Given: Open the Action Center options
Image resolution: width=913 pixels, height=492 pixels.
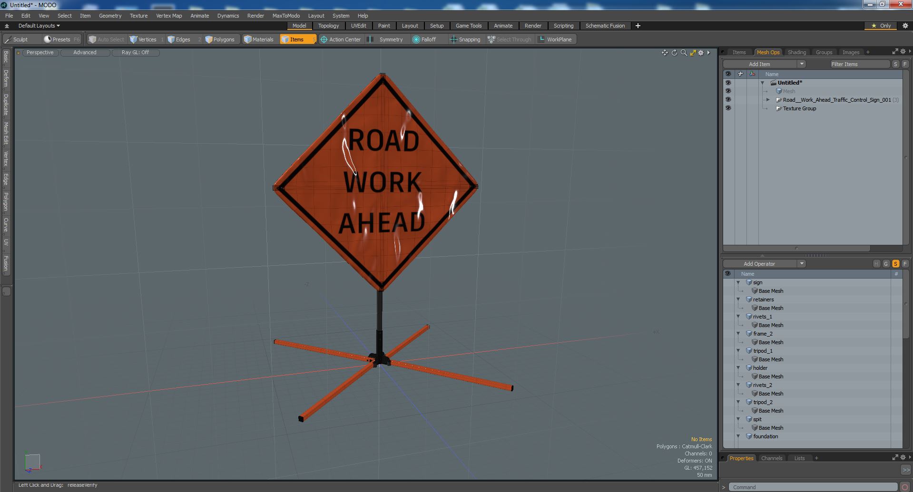Looking at the screenshot, I should 341,39.
